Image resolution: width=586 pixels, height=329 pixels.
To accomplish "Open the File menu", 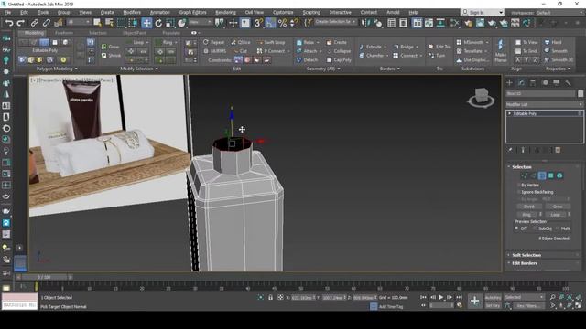I will tap(7, 12).
